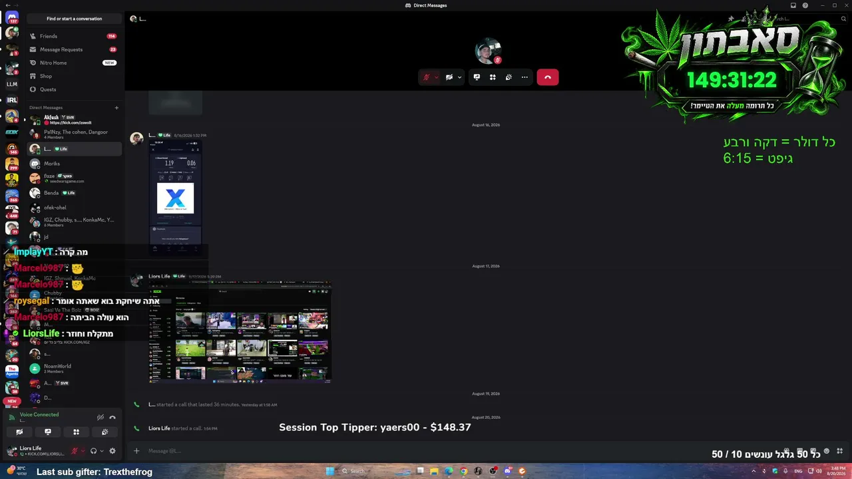Open group DM Pa1Nzy, The cohen, Dangoor
The image size is (852, 479).
(x=74, y=134)
